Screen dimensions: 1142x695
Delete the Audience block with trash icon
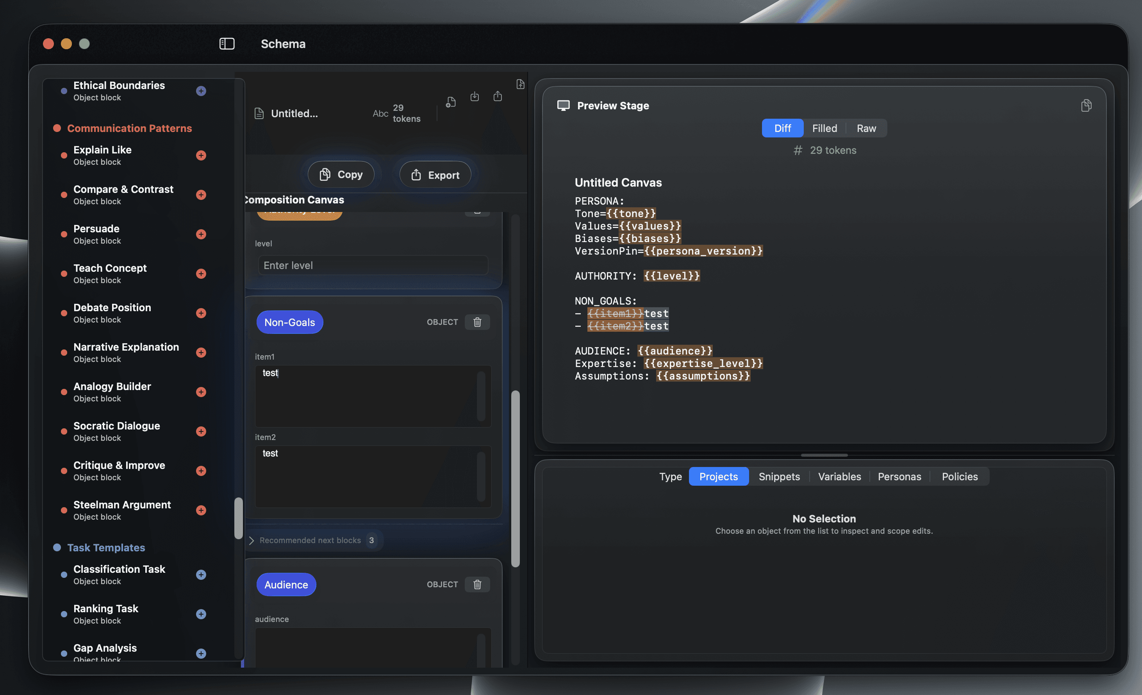pos(477,584)
